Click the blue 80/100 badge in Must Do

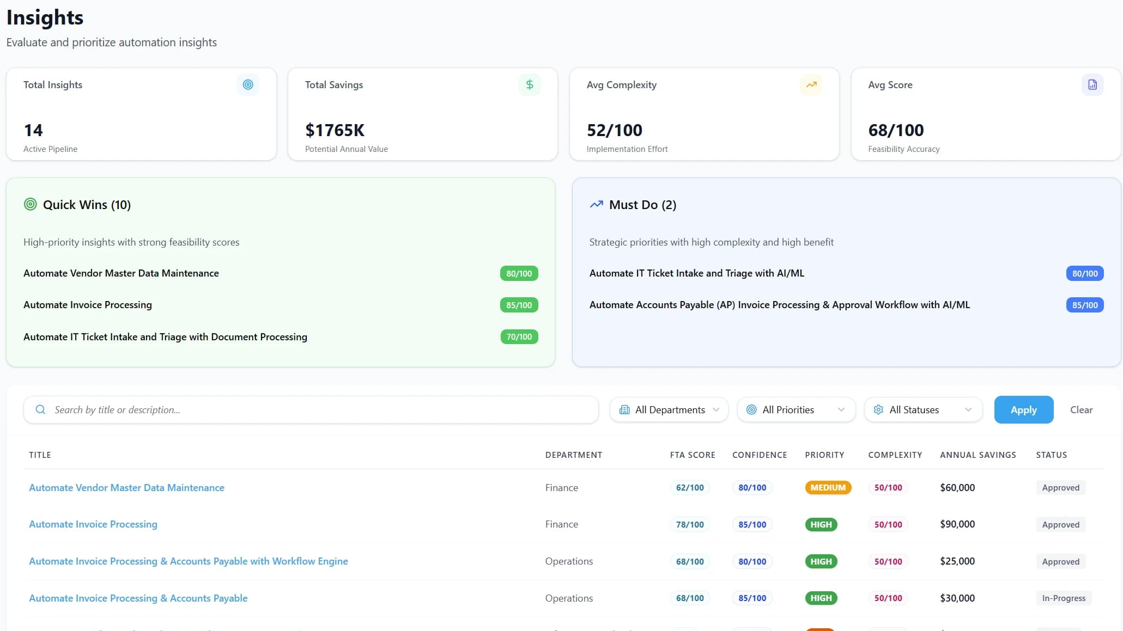coord(1084,273)
